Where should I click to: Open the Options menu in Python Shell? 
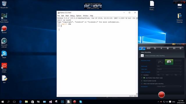click(x=79, y=16)
